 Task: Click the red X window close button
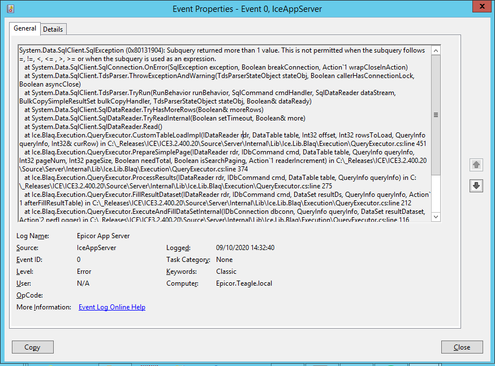point(482,6)
